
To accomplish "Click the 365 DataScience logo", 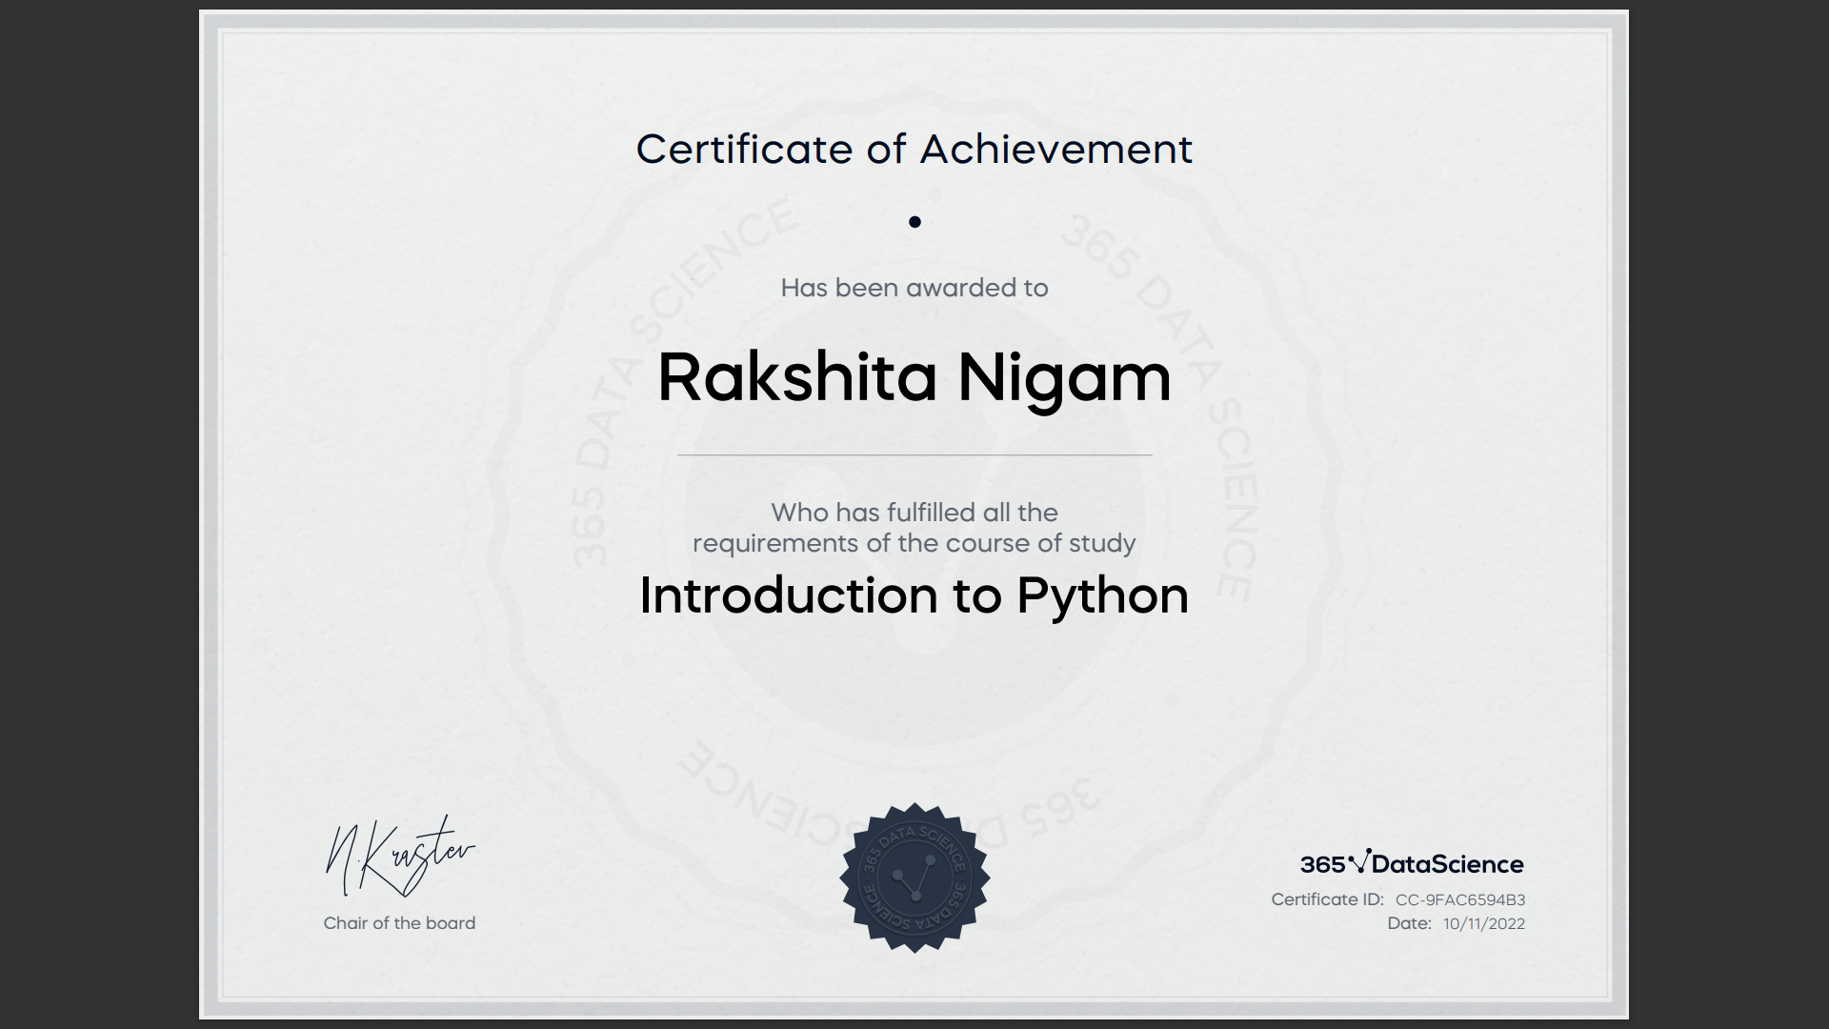I will coord(1412,863).
